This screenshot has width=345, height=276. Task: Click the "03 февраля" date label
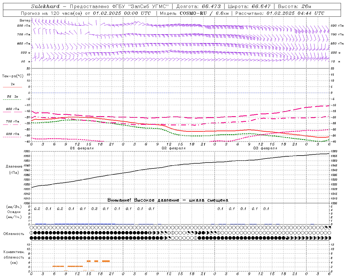265,148
